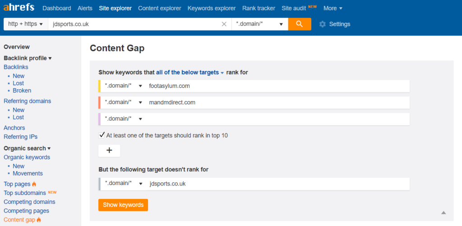Open Alerts
Viewport: 462px width, 226px height.
85,8
